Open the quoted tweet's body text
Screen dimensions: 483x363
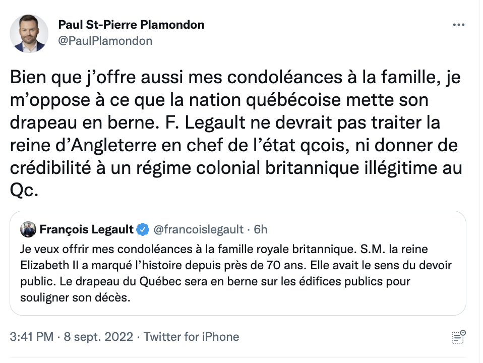237,273
